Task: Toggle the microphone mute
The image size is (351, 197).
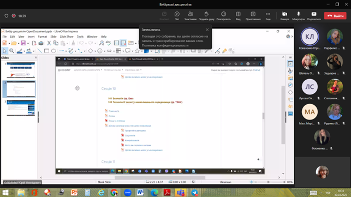Action: pyautogui.click(x=299, y=16)
